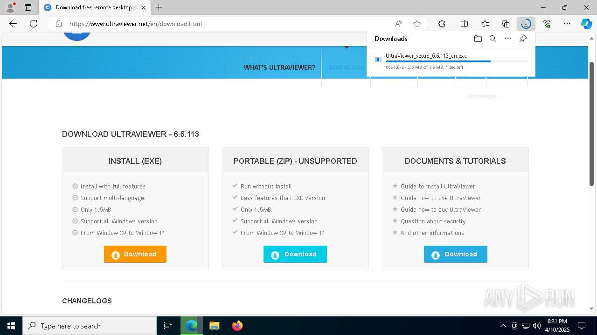597x335 pixels.
Task: Open notification center icon
Action: (x=582, y=326)
